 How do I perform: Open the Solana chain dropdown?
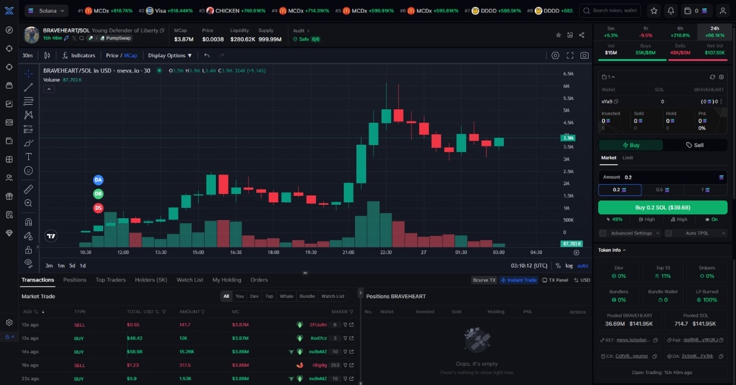click(x=47, y=10)
